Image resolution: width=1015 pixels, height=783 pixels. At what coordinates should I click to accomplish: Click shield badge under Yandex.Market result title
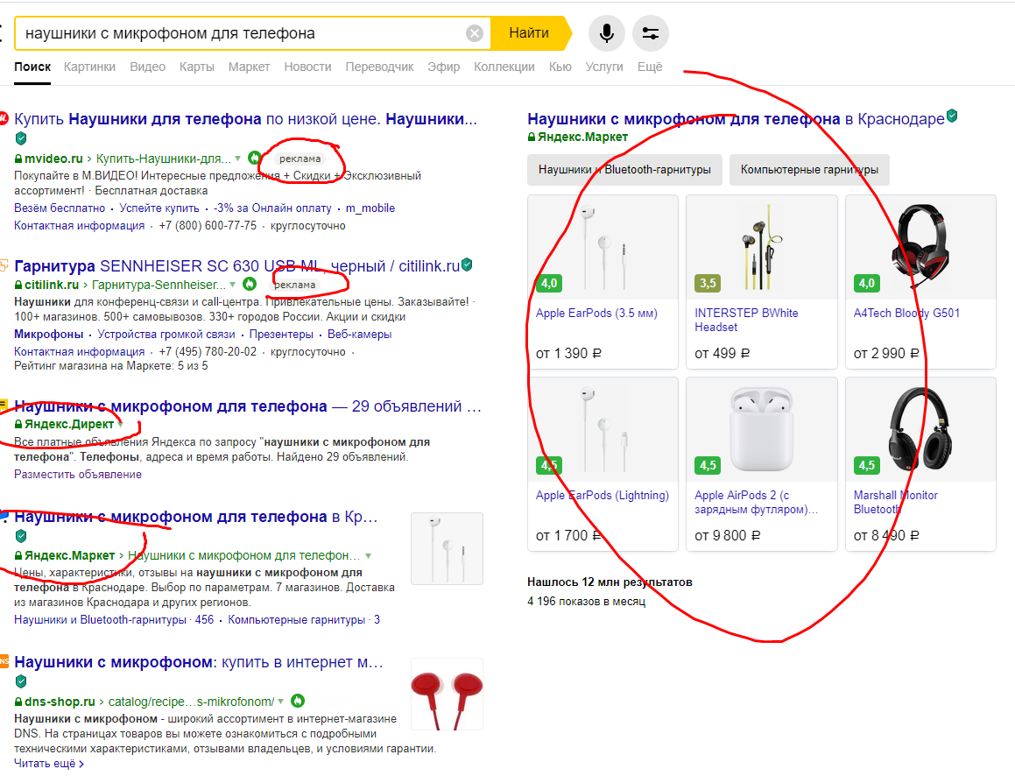pyautogui.click(x=21, y=536)
